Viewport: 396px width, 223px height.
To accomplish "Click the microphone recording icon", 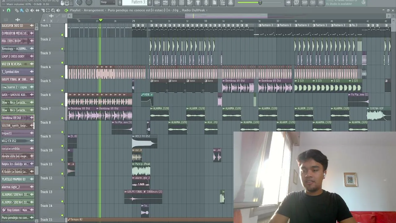I will point(206,2).
